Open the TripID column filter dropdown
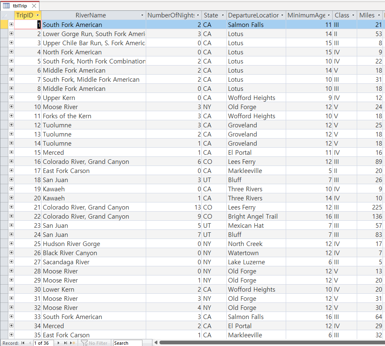385x346 pixels. click(x=37, y=15)
